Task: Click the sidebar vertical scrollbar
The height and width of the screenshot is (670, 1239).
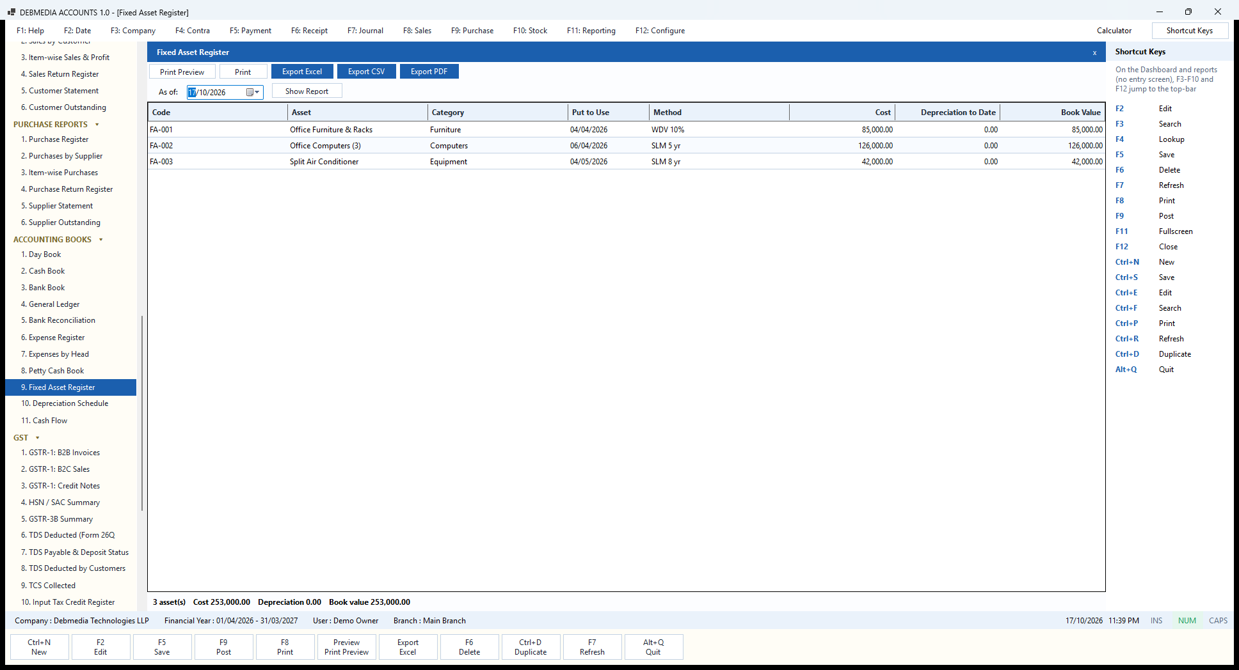Action: (141, 413)
